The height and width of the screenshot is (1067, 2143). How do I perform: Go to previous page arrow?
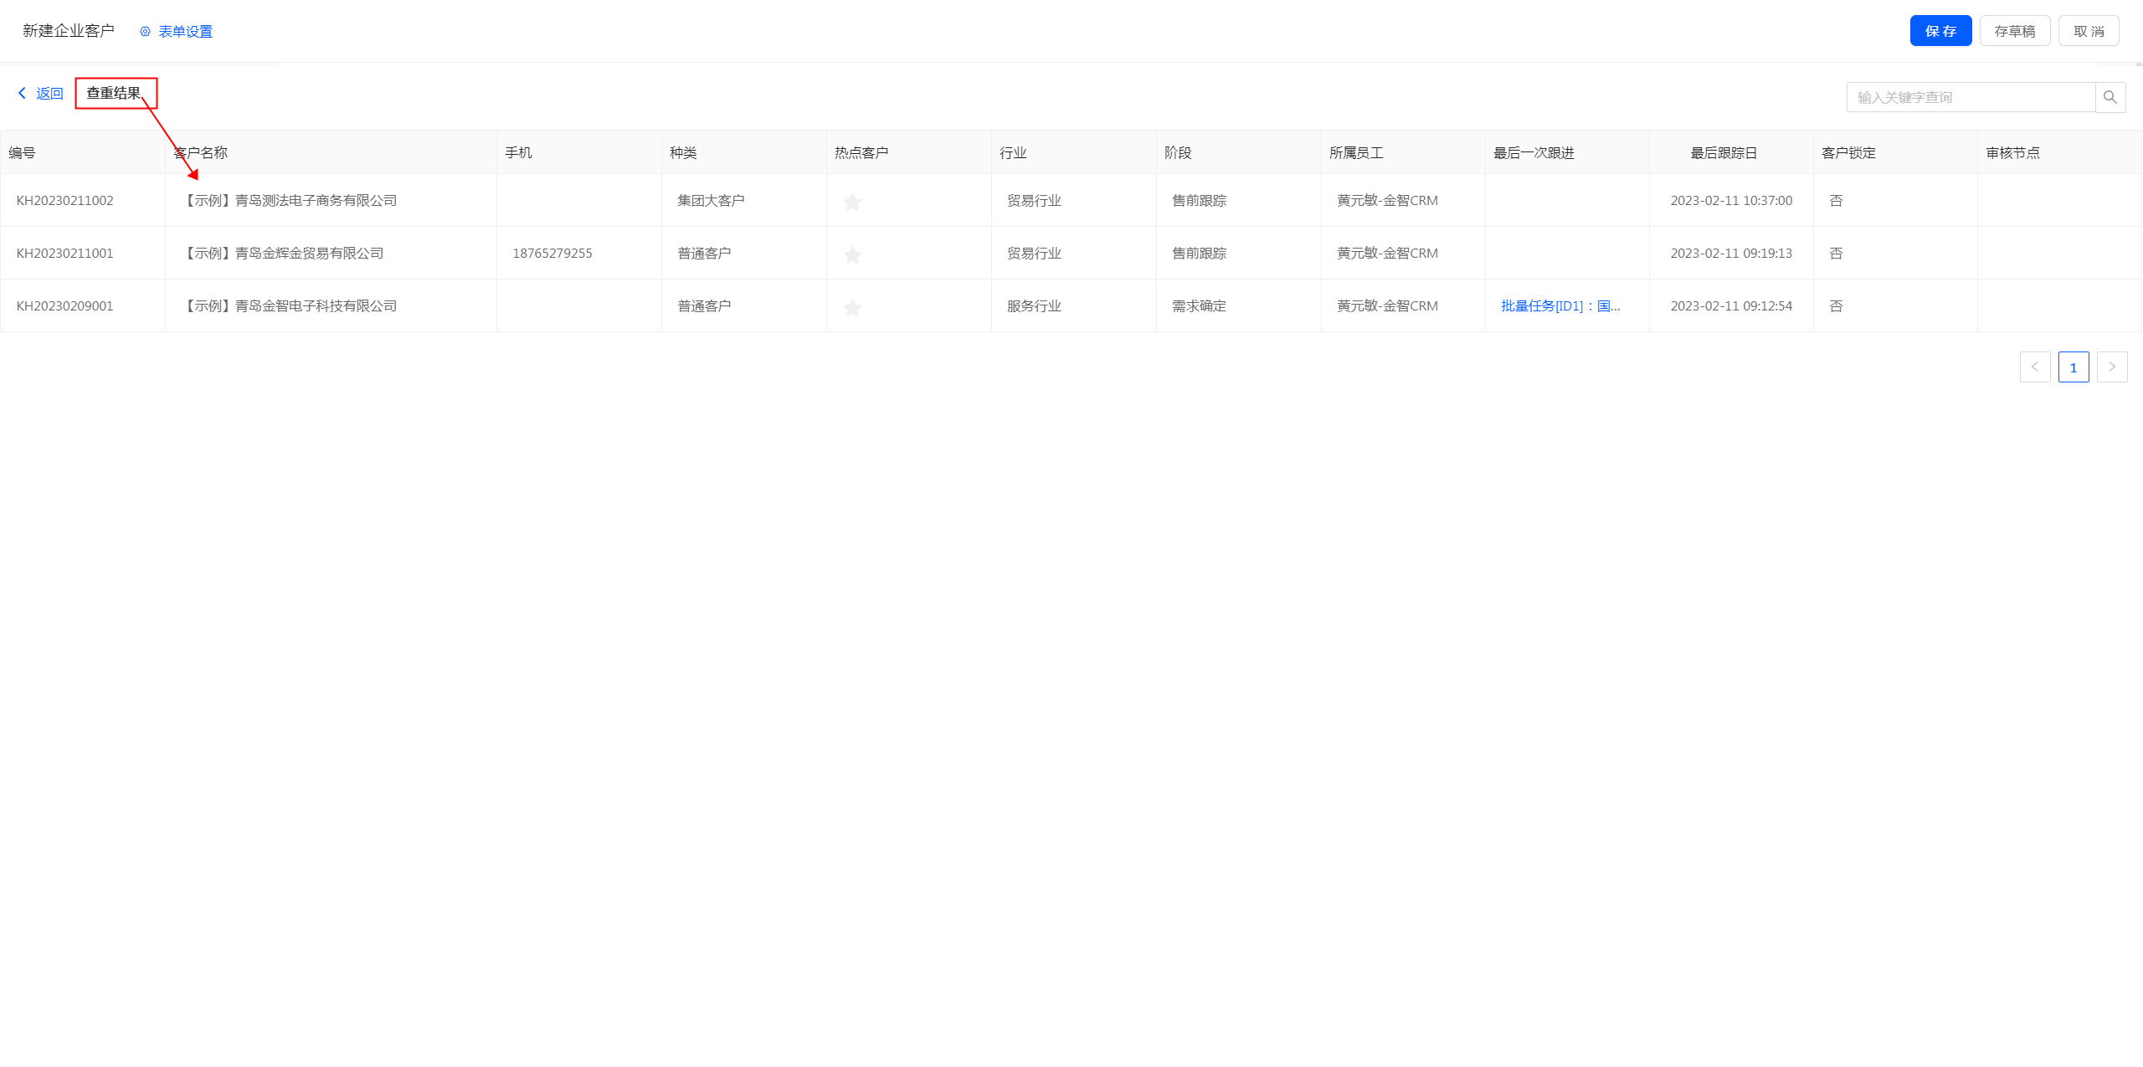(x=2035, y=367)
